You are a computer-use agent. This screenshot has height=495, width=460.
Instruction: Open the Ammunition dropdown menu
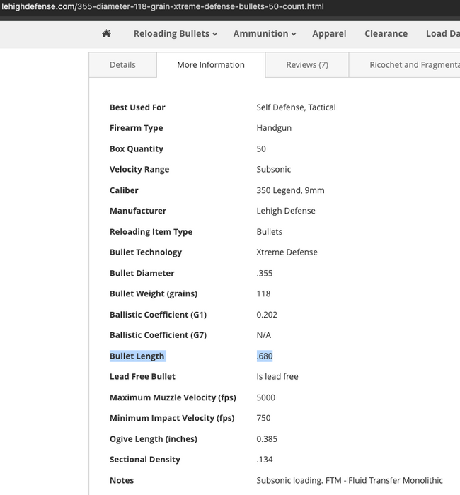pos(264,34)
